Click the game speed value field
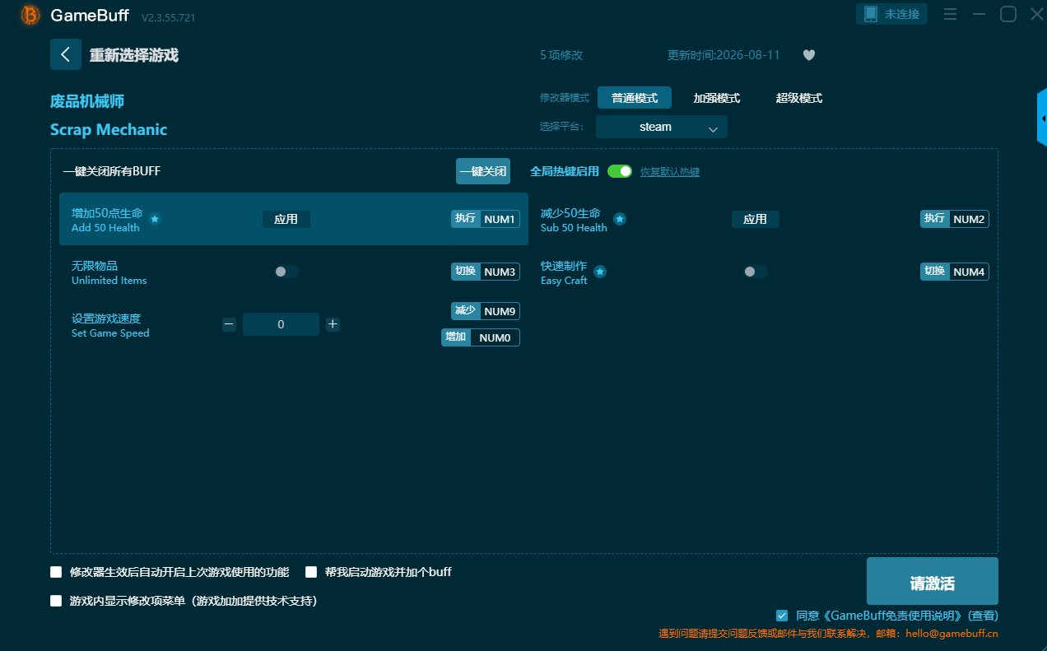This screenshot has width=1047, height=651. (281, 324)
